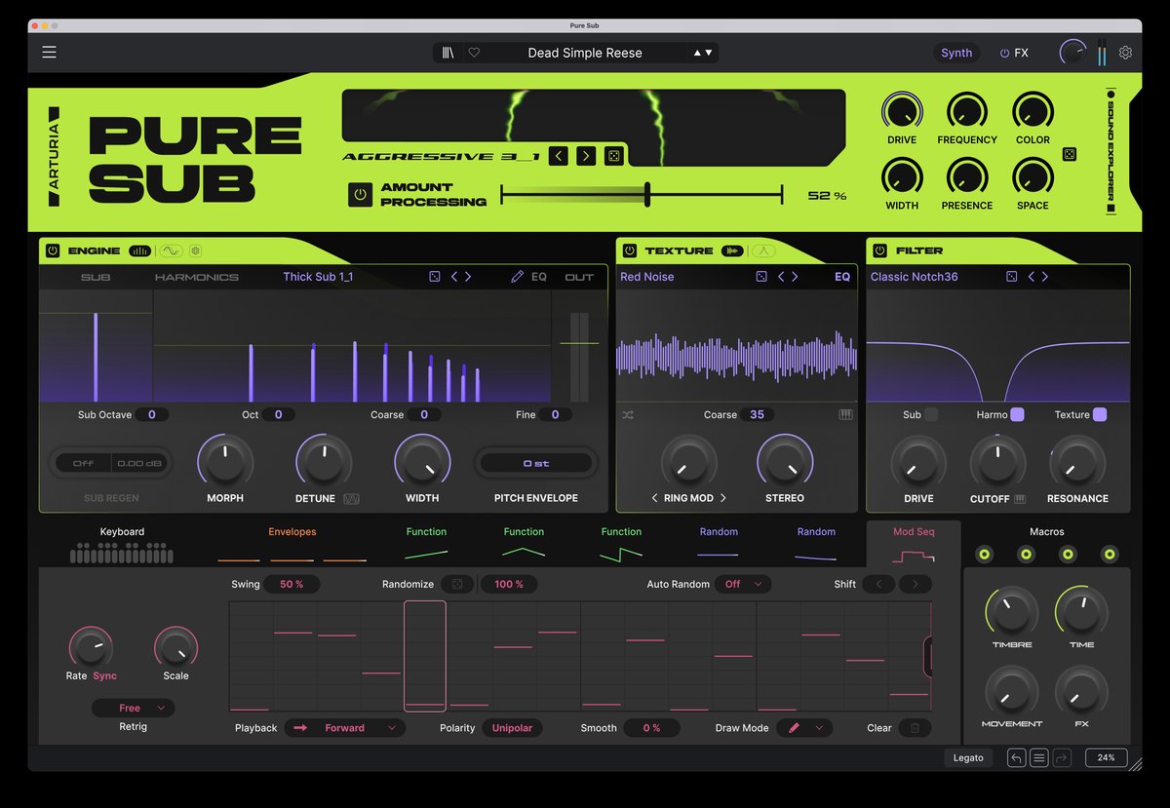Select the next Thick Sub harmonics preset

tap(468, 277)
